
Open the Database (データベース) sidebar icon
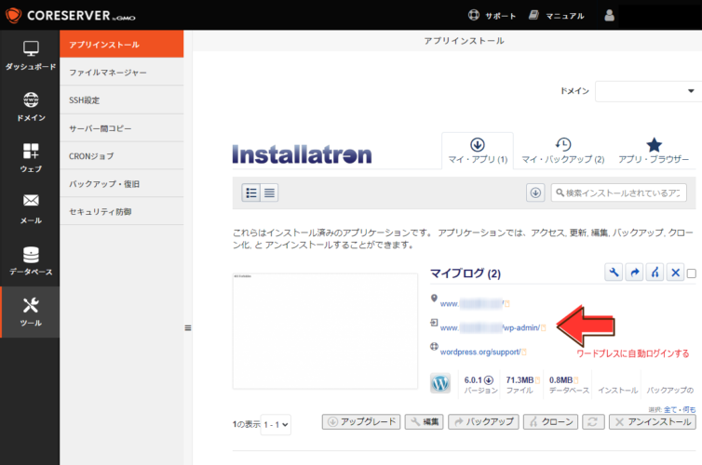coord(31,260)
